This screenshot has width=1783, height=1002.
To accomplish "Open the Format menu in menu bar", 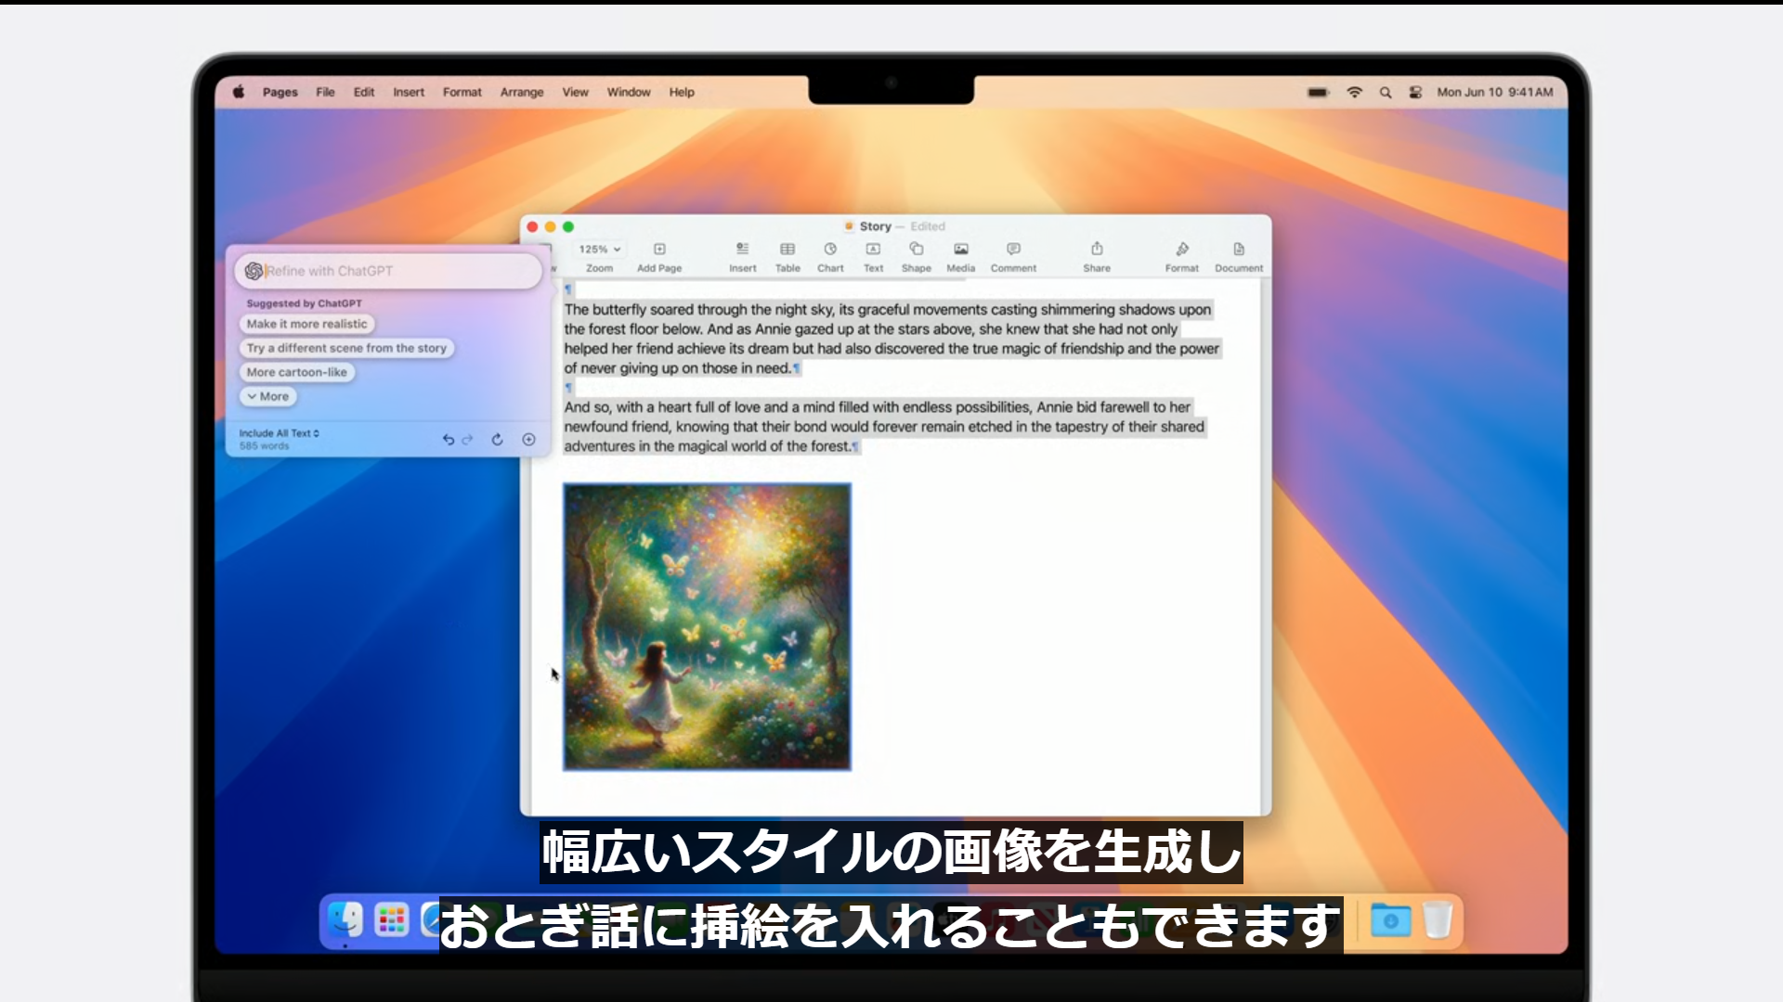I will (x=462, y=92).
